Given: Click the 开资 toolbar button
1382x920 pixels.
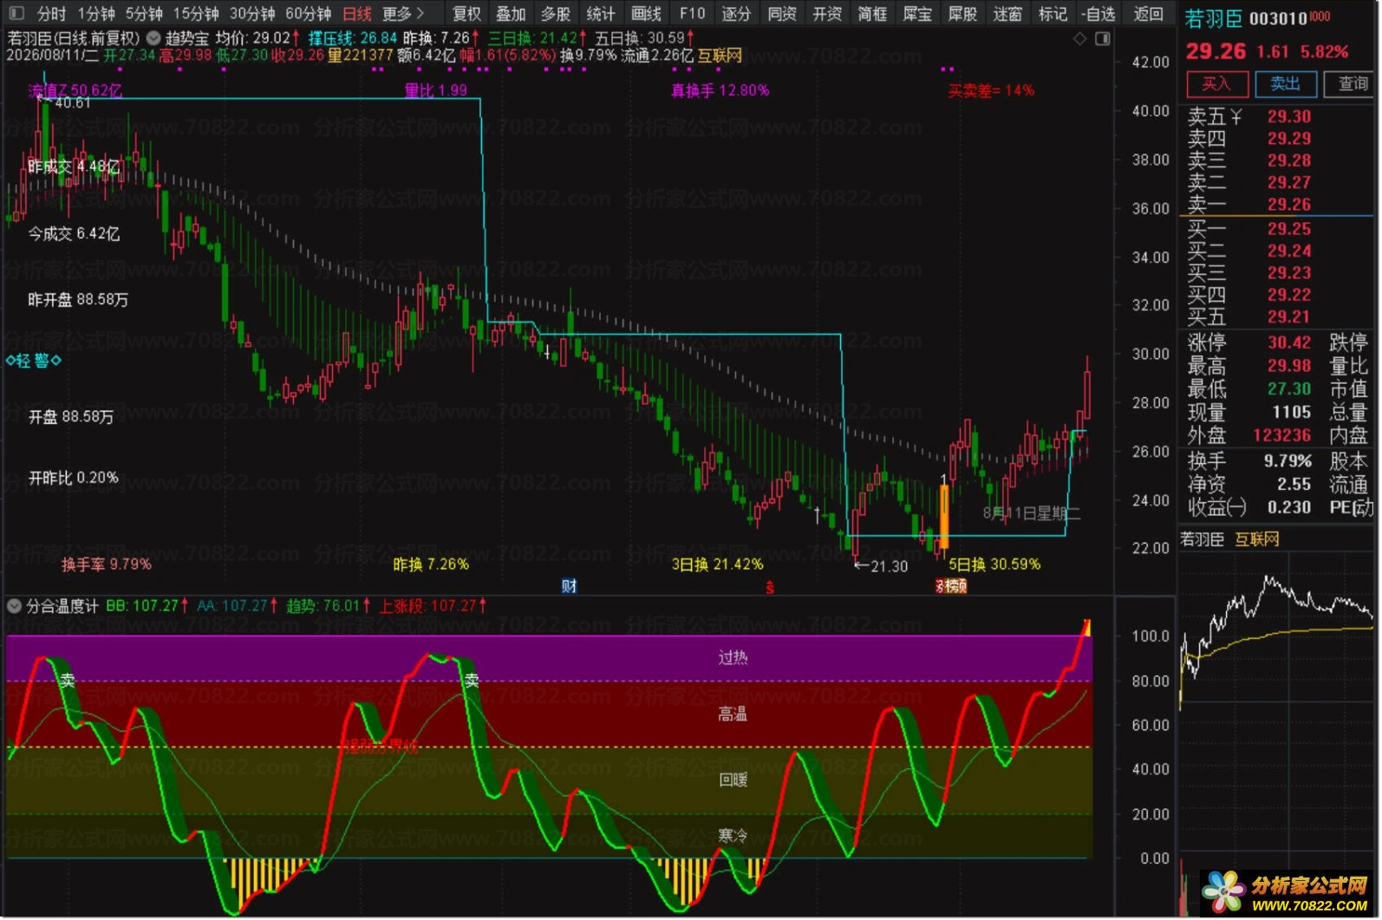Looking at the screenshot, I should [827, 14].
